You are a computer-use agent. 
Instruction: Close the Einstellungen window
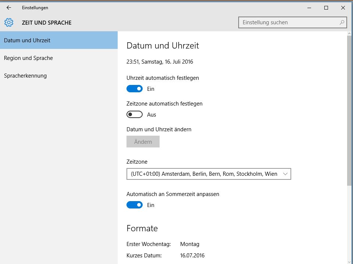[343, 8]
